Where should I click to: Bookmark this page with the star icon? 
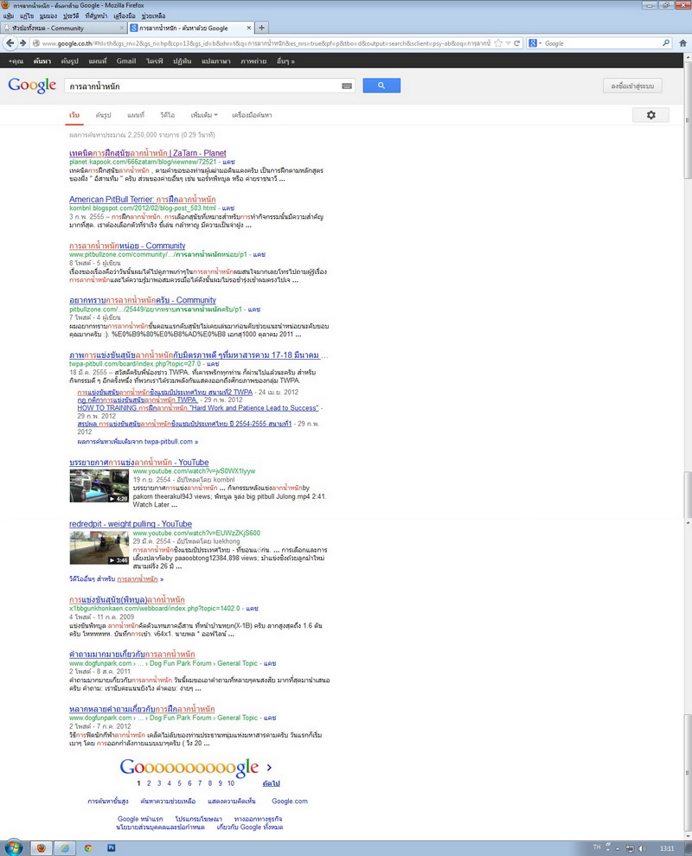coord(498,42)
